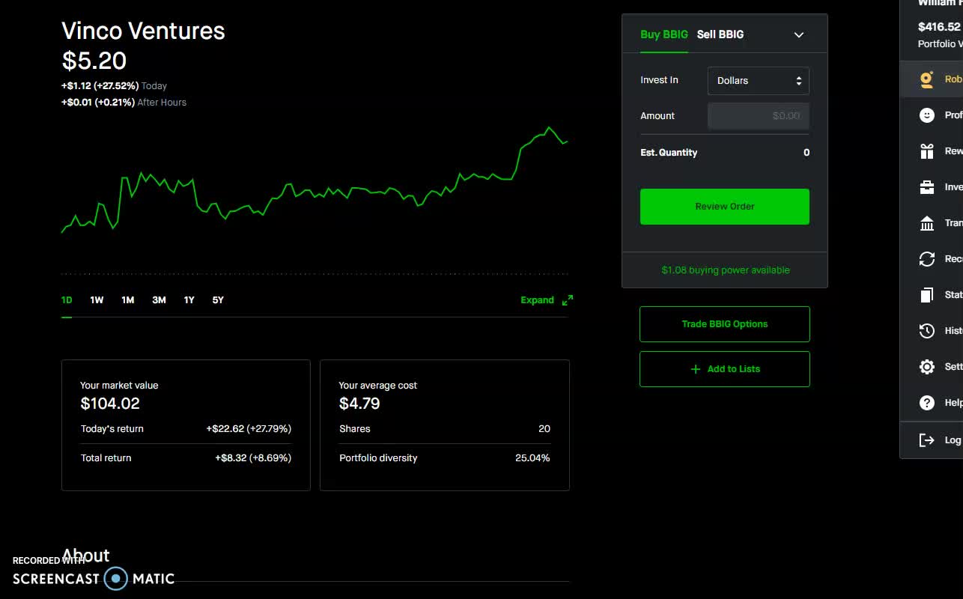Select the 1M chart range

(x=128, y=300)
